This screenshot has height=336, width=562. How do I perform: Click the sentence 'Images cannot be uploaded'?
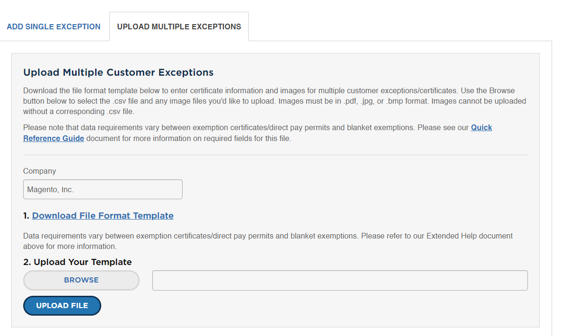[479, 101]
